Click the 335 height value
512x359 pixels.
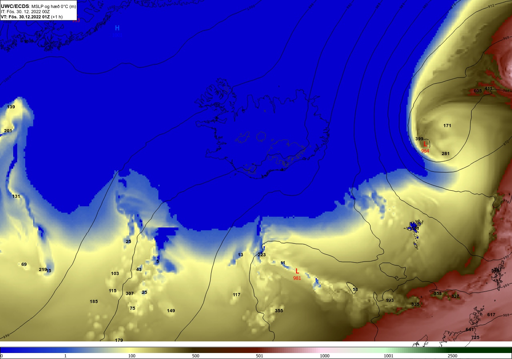tap(415, 305)
